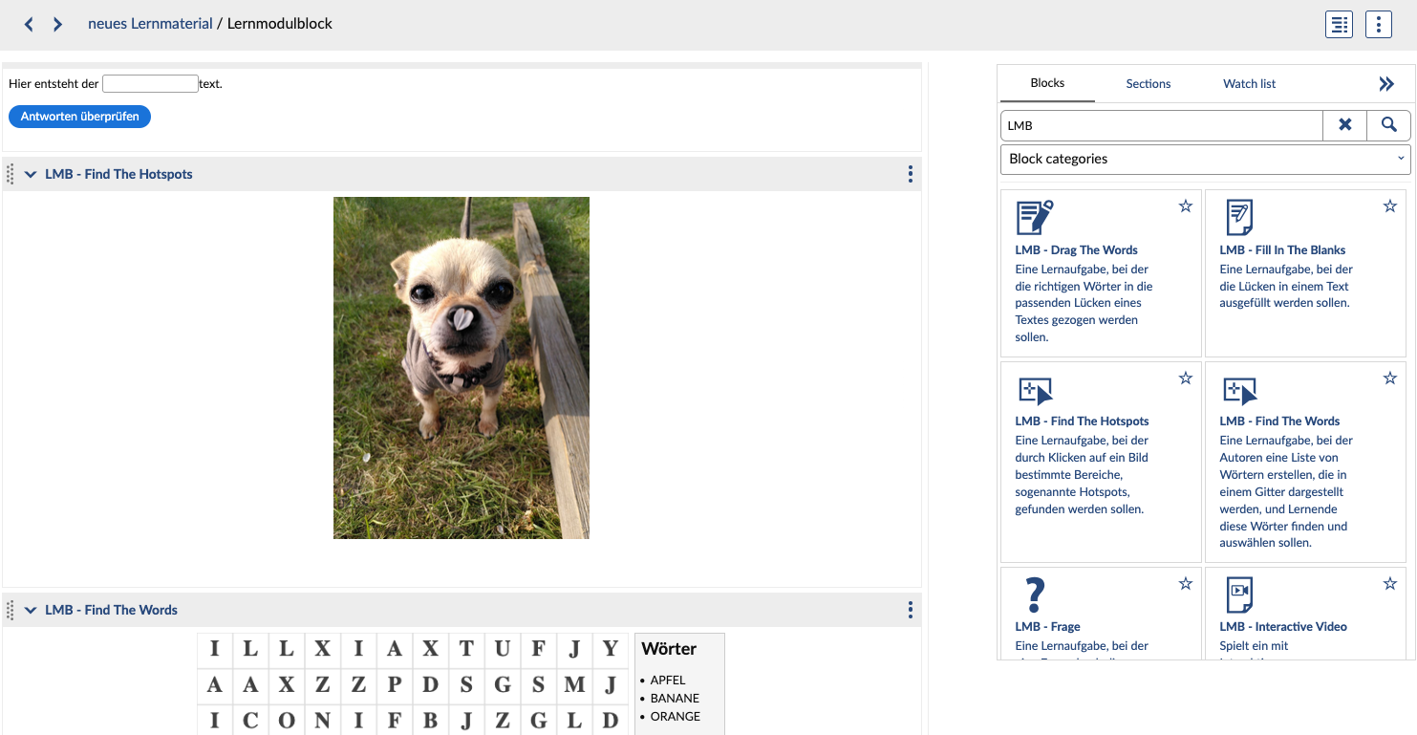The image size is (1417, 735).
Task: Click the Find The Words block icon in sidebar
Action: click(x=1240, y=391)
